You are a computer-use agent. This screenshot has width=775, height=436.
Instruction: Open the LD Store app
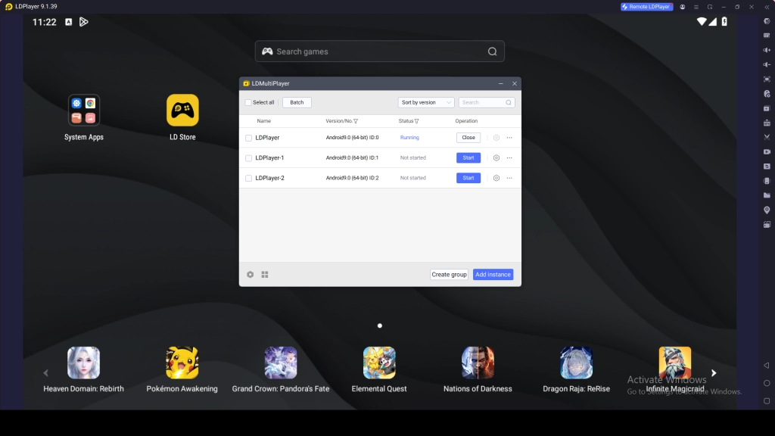pyautogui.click(x=182, y=111)
